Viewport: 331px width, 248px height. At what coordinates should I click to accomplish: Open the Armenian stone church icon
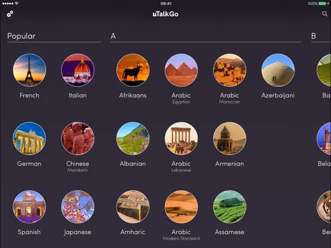[x=230, y=138]
